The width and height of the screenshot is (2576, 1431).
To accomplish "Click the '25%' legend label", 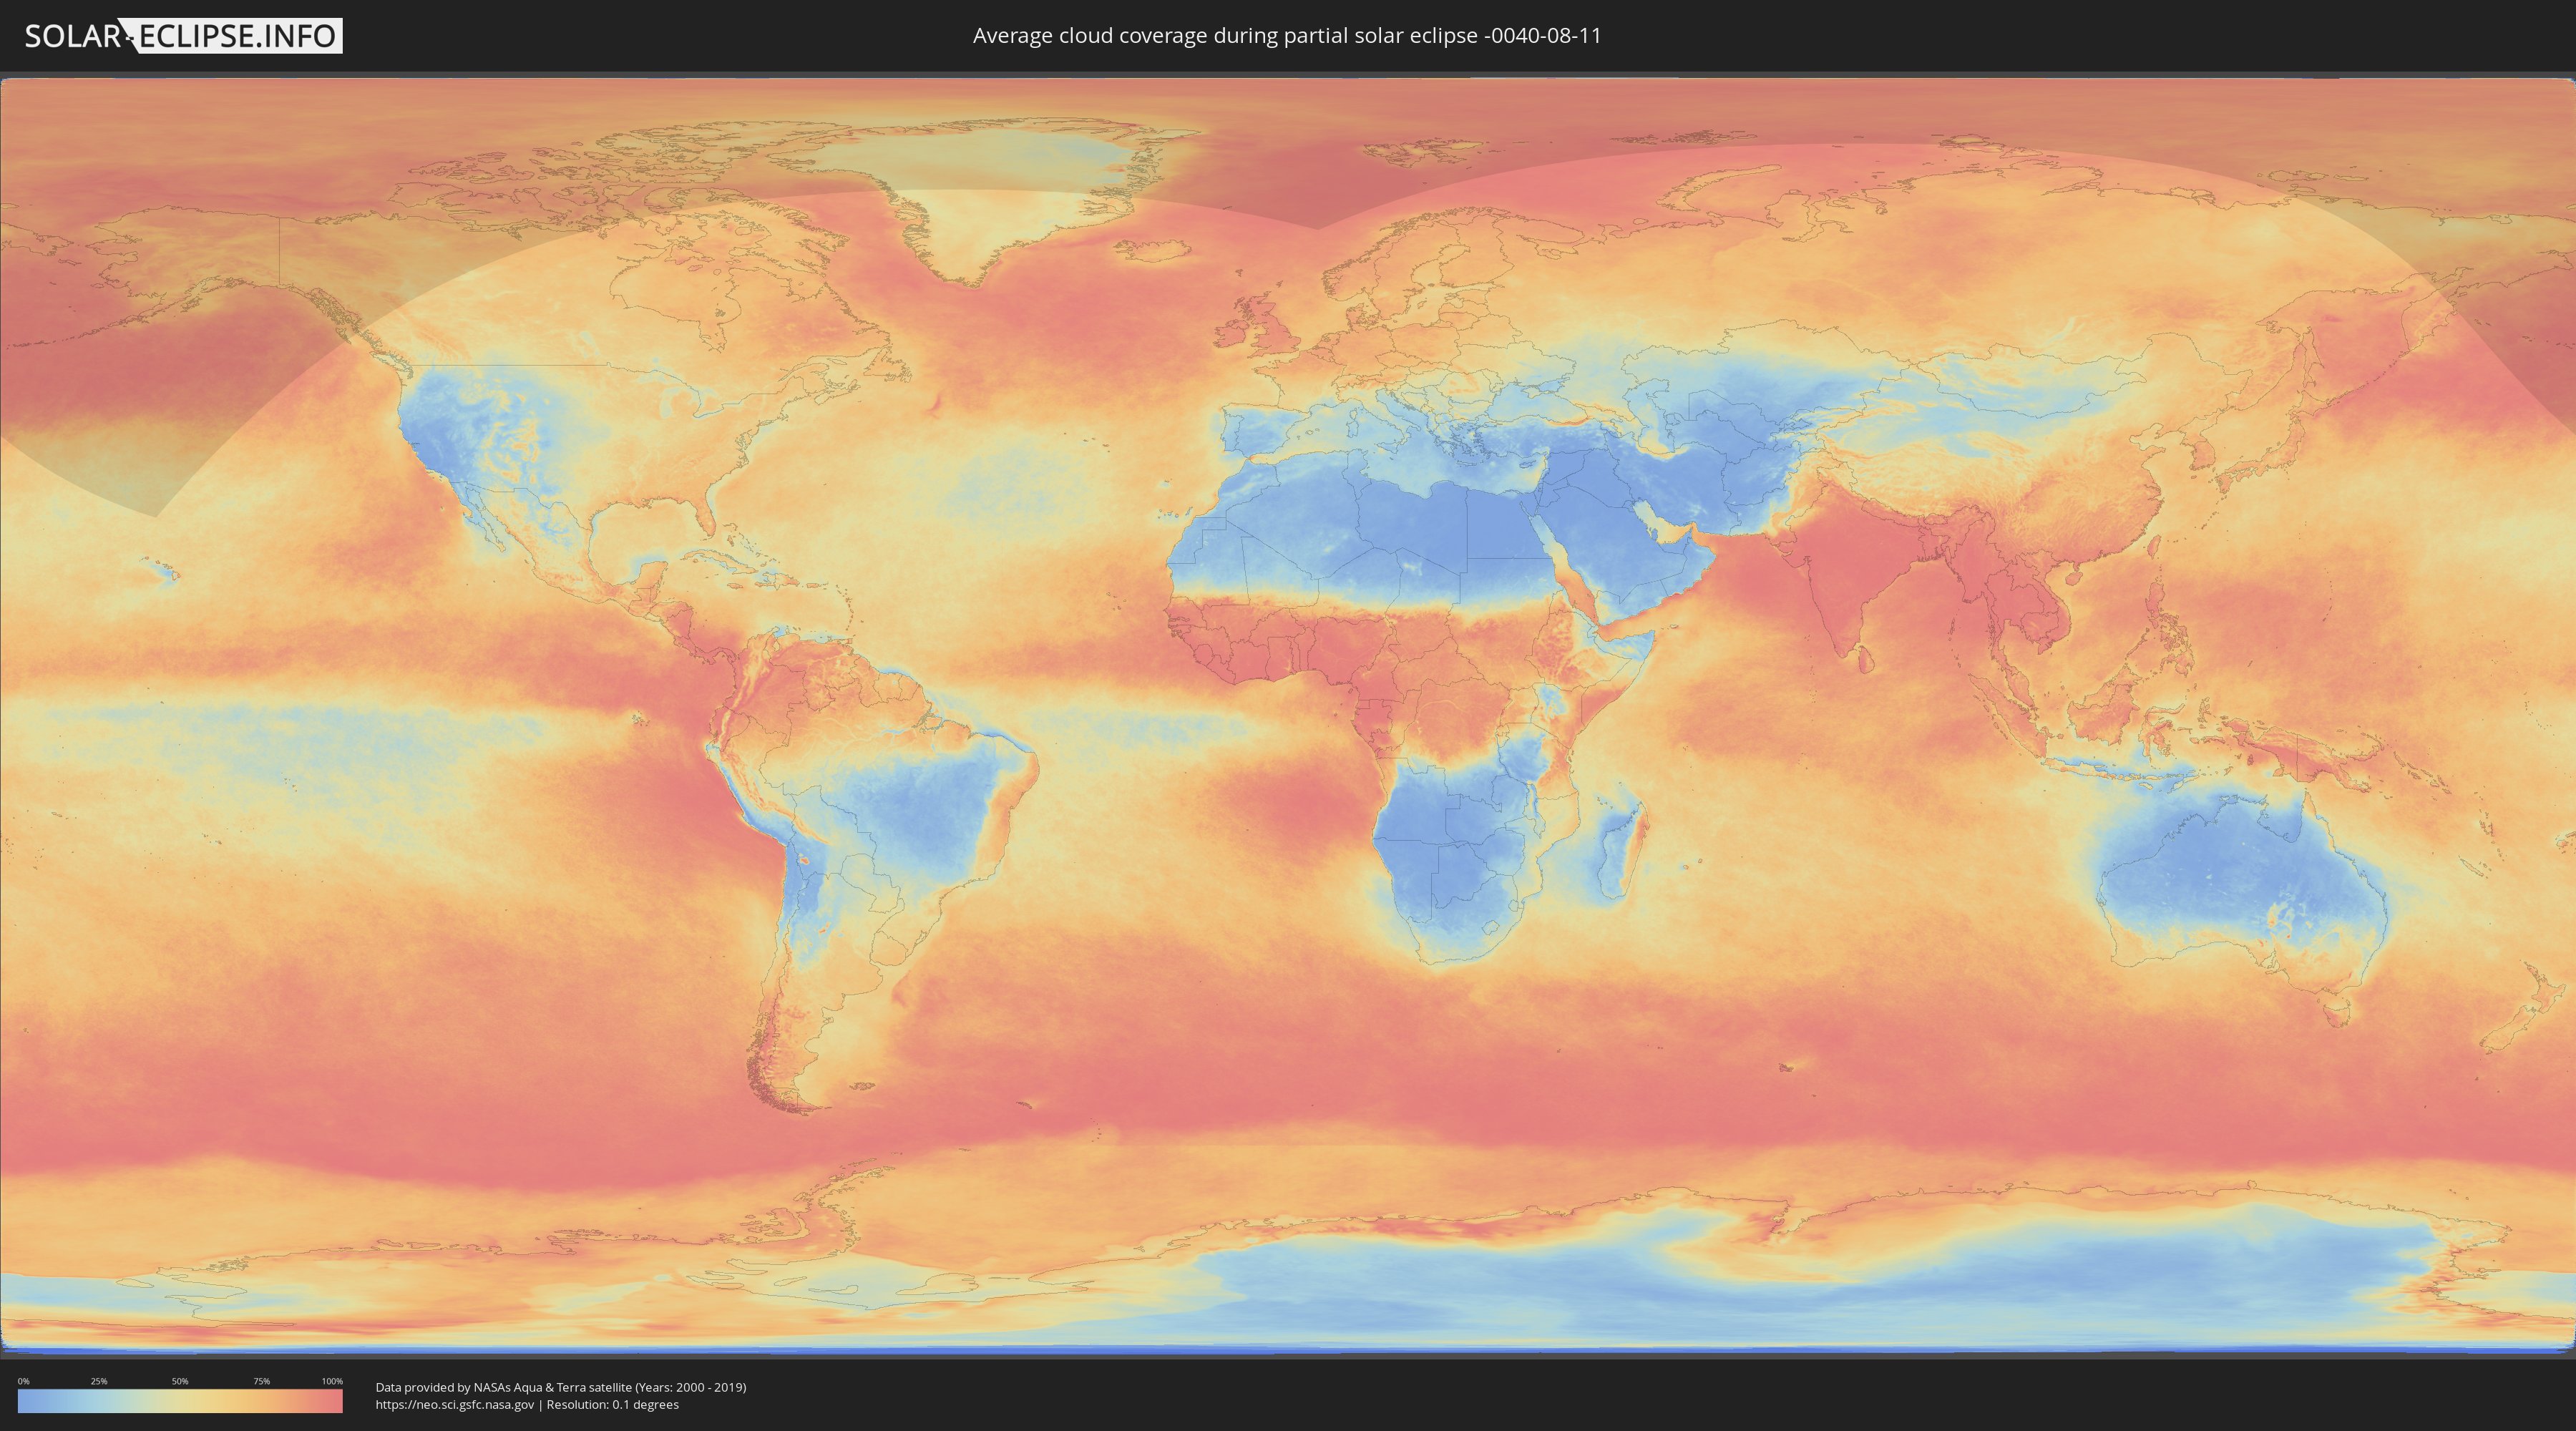I will point(99,1381).
